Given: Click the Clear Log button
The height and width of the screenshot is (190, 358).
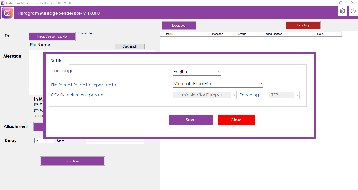Looking at the screenshot, I should click(303, 25).
